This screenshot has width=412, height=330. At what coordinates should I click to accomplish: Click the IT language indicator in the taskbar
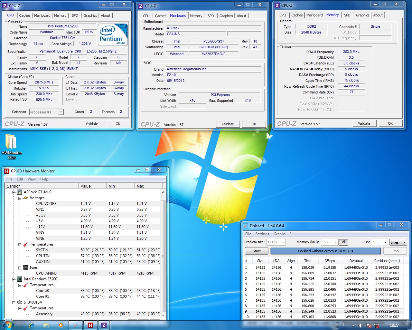(344, 325)
